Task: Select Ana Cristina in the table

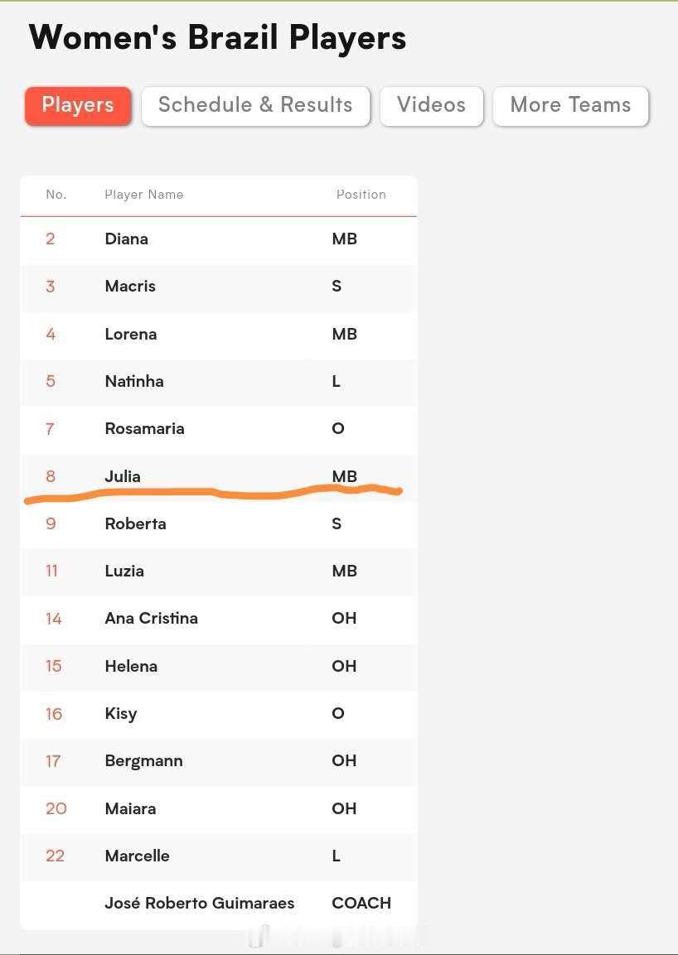Action: [151, 618]
